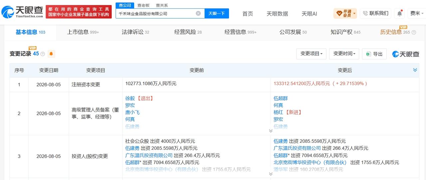
Task: Expand 变更后 list in row 2
Action: pyautogui.click(x=271, y=131)
